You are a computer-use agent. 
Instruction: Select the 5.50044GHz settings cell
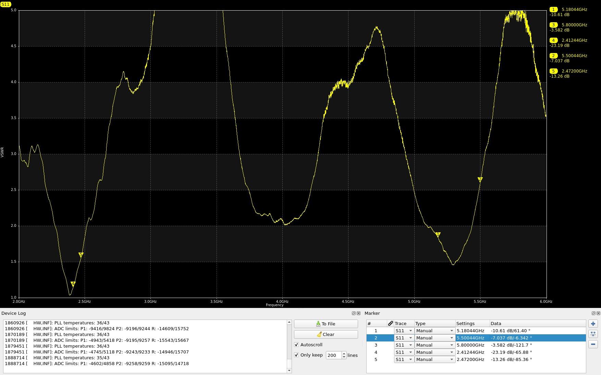click(x=473, y=338)
